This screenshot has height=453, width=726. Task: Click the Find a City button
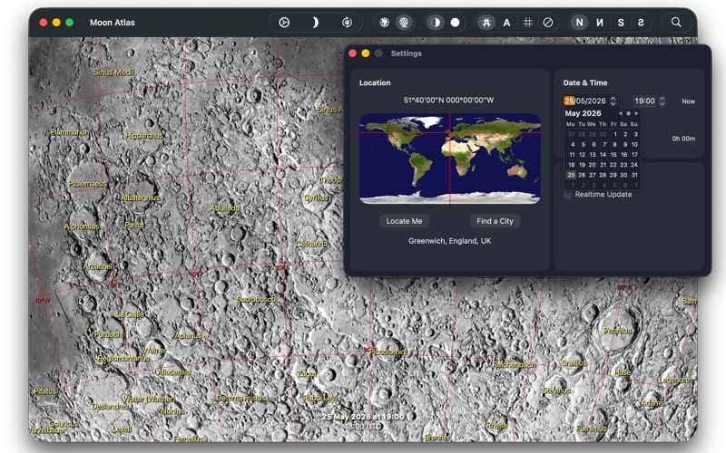(495, 221)
